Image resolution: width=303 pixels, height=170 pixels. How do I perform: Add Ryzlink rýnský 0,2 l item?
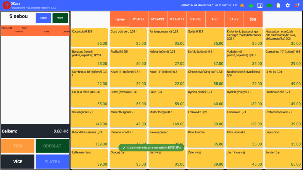point(206,98)
